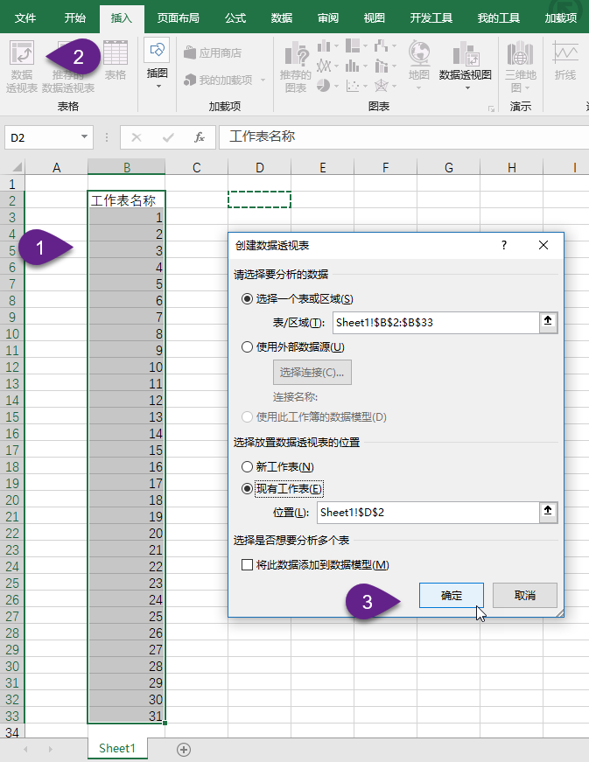Viewport: 589px width, 762px height.
Task: Click the Insert Function fx icon
Action: (200, 137)
